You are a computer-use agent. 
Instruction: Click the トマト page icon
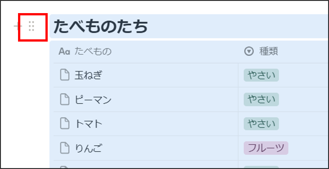[65, 124]
